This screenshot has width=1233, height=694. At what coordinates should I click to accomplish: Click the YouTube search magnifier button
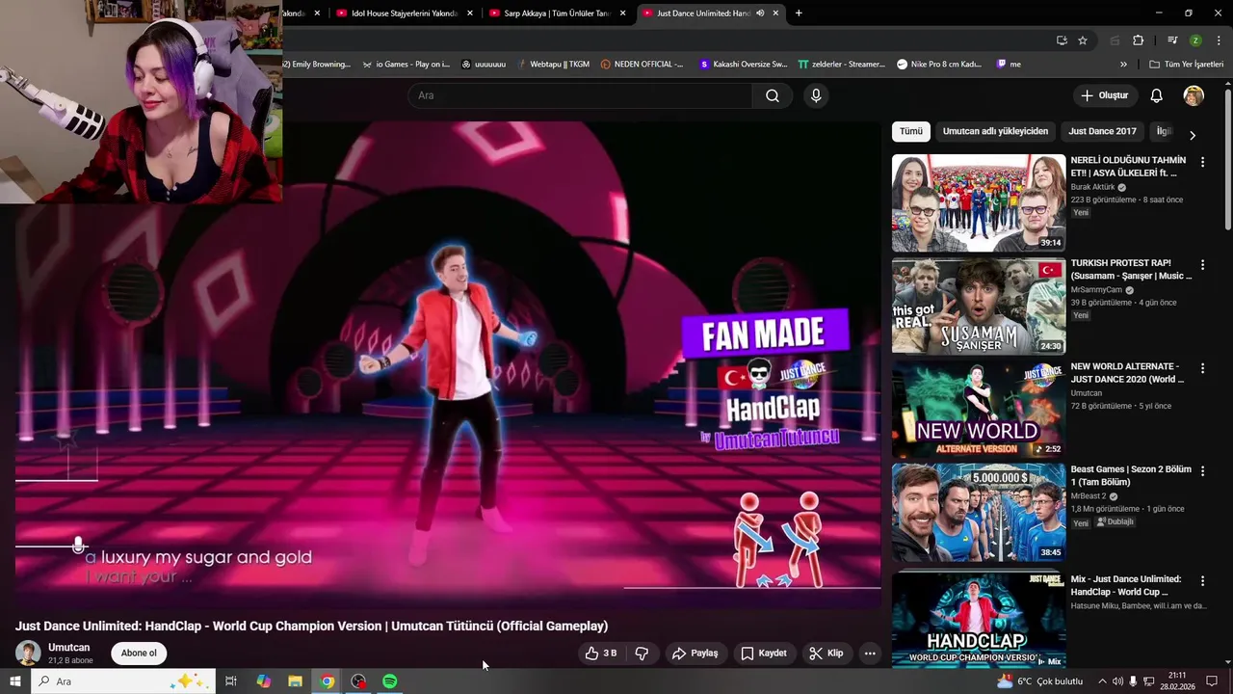click(x=773, y=95)
